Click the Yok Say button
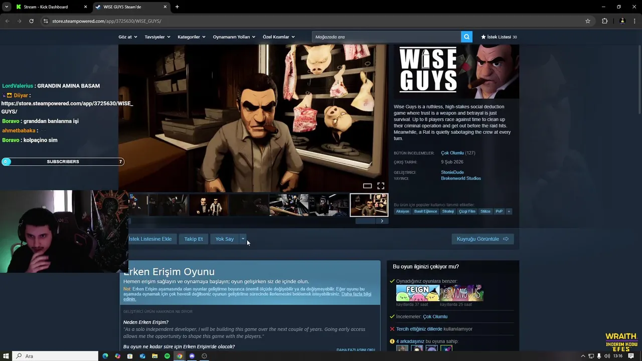 224,239
